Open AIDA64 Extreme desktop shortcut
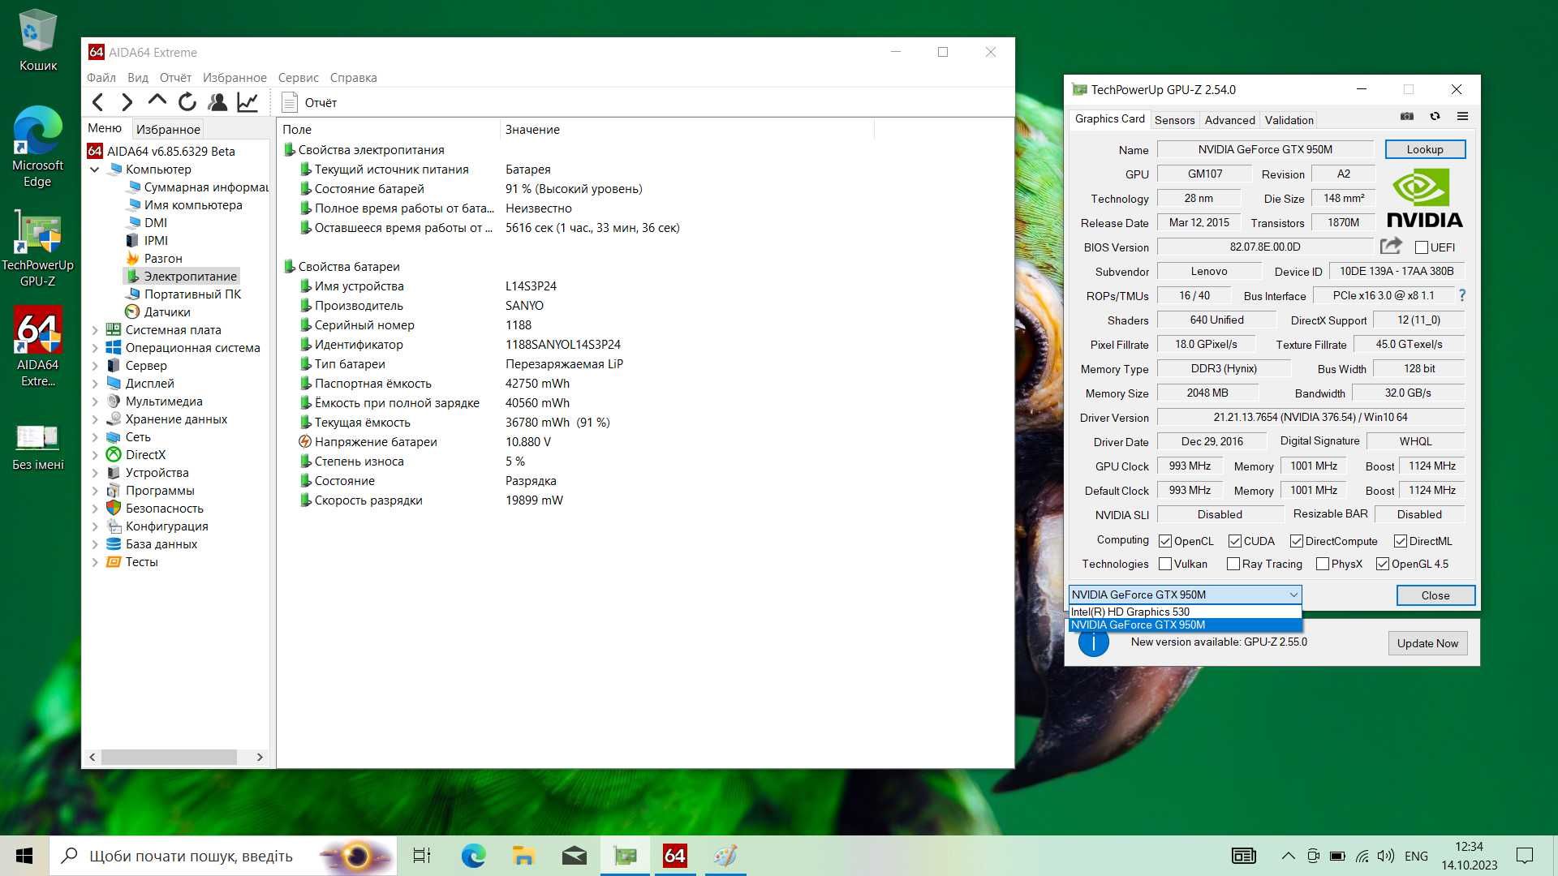The height and width of the screenshot is (876, 1558). click(37, 347)
